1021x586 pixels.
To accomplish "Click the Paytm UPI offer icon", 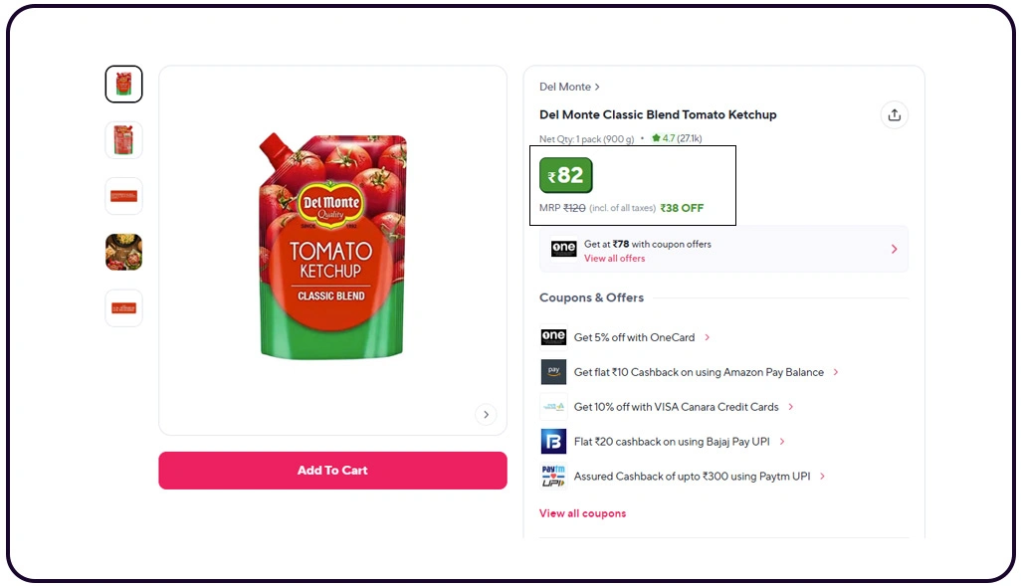I will 553,476.
